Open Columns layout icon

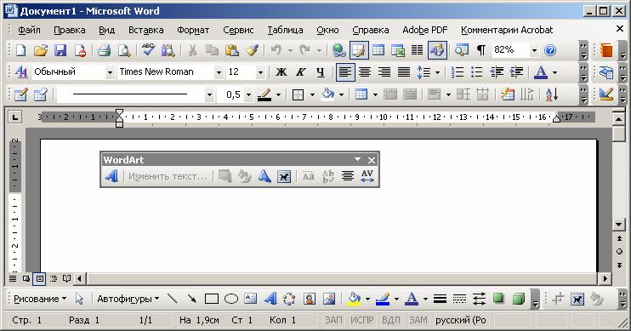[417, 50]
